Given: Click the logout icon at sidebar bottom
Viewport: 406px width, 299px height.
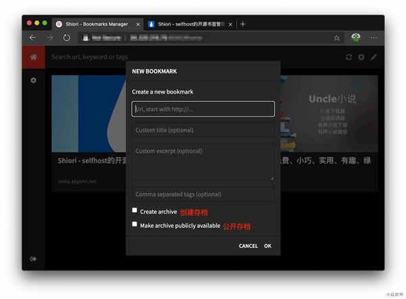Looking at the screenshot, I should [33, 259].
